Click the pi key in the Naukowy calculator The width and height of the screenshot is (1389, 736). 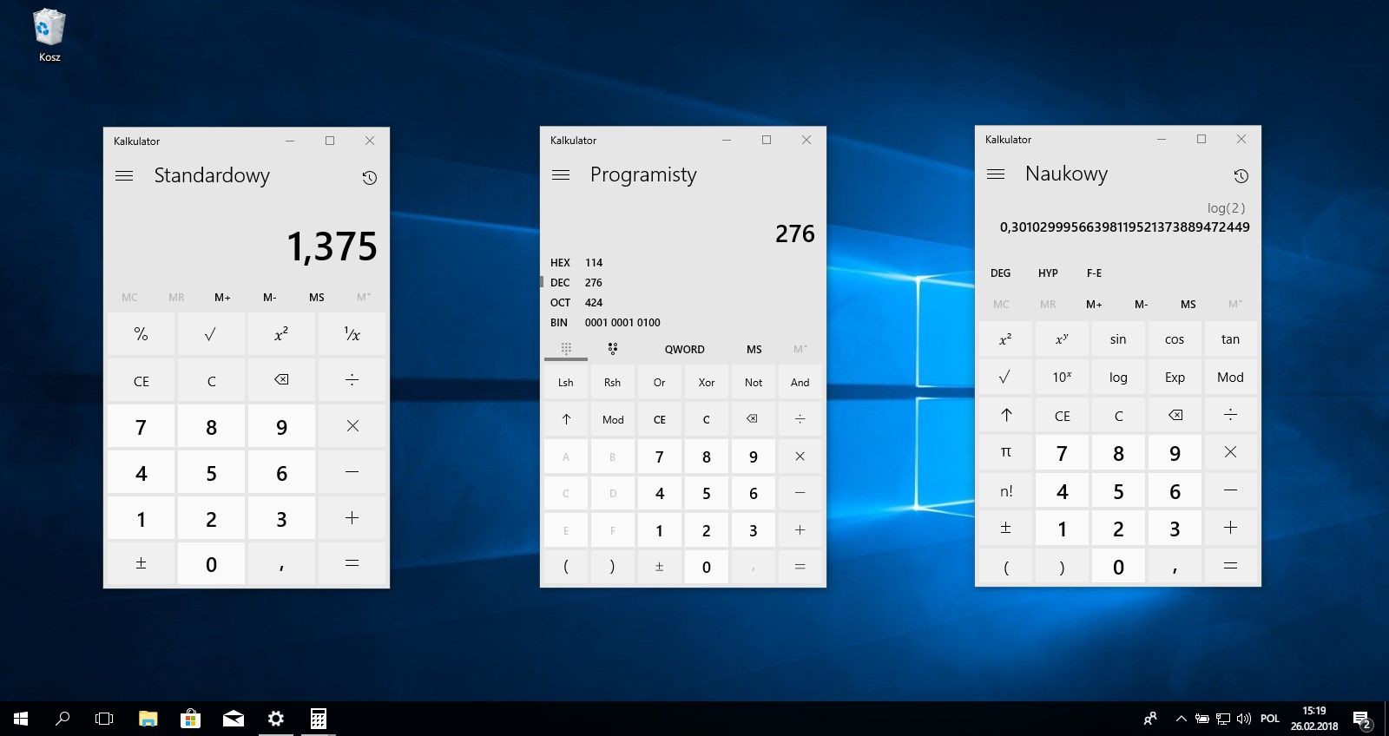point(1006,452)
